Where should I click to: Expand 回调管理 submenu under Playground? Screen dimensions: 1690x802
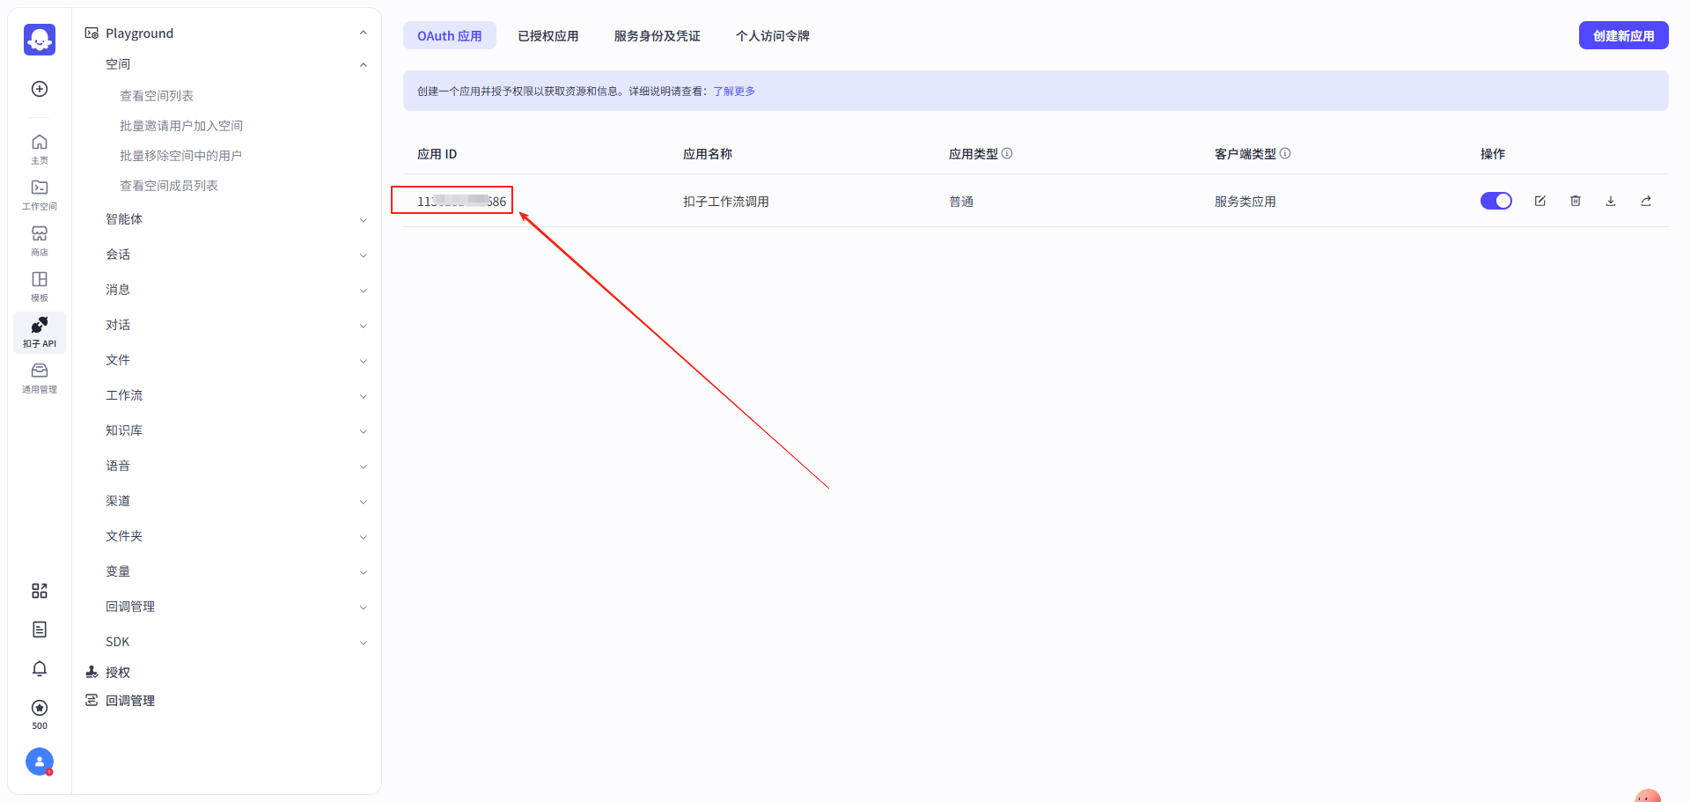(x=364, y=607)
